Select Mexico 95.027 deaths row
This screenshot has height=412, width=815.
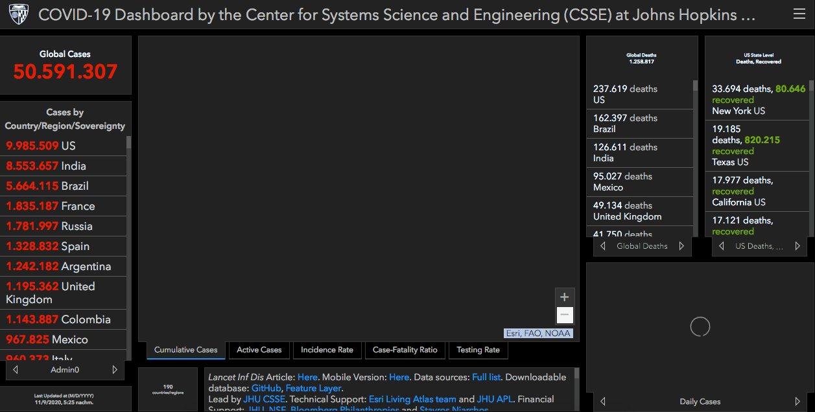639,182
